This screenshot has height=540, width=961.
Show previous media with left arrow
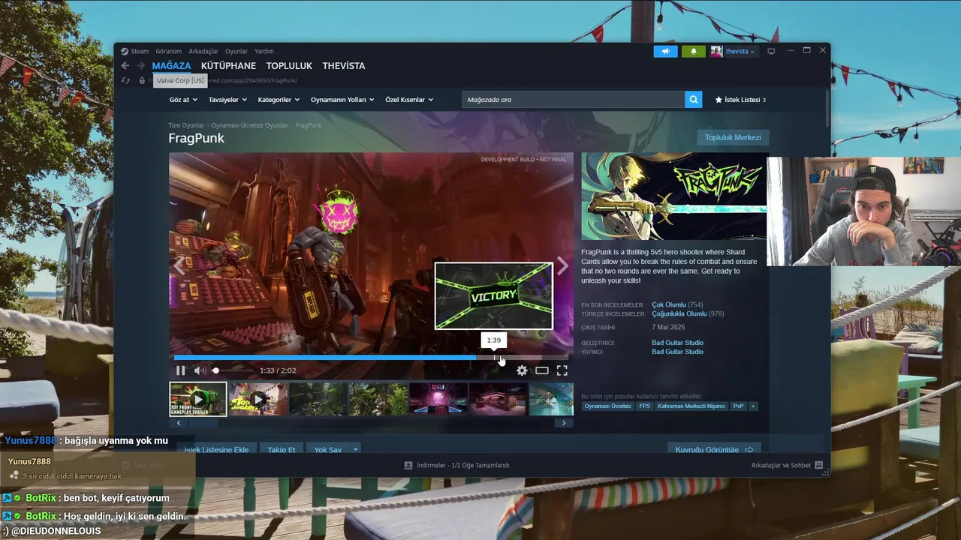[179, 266]
